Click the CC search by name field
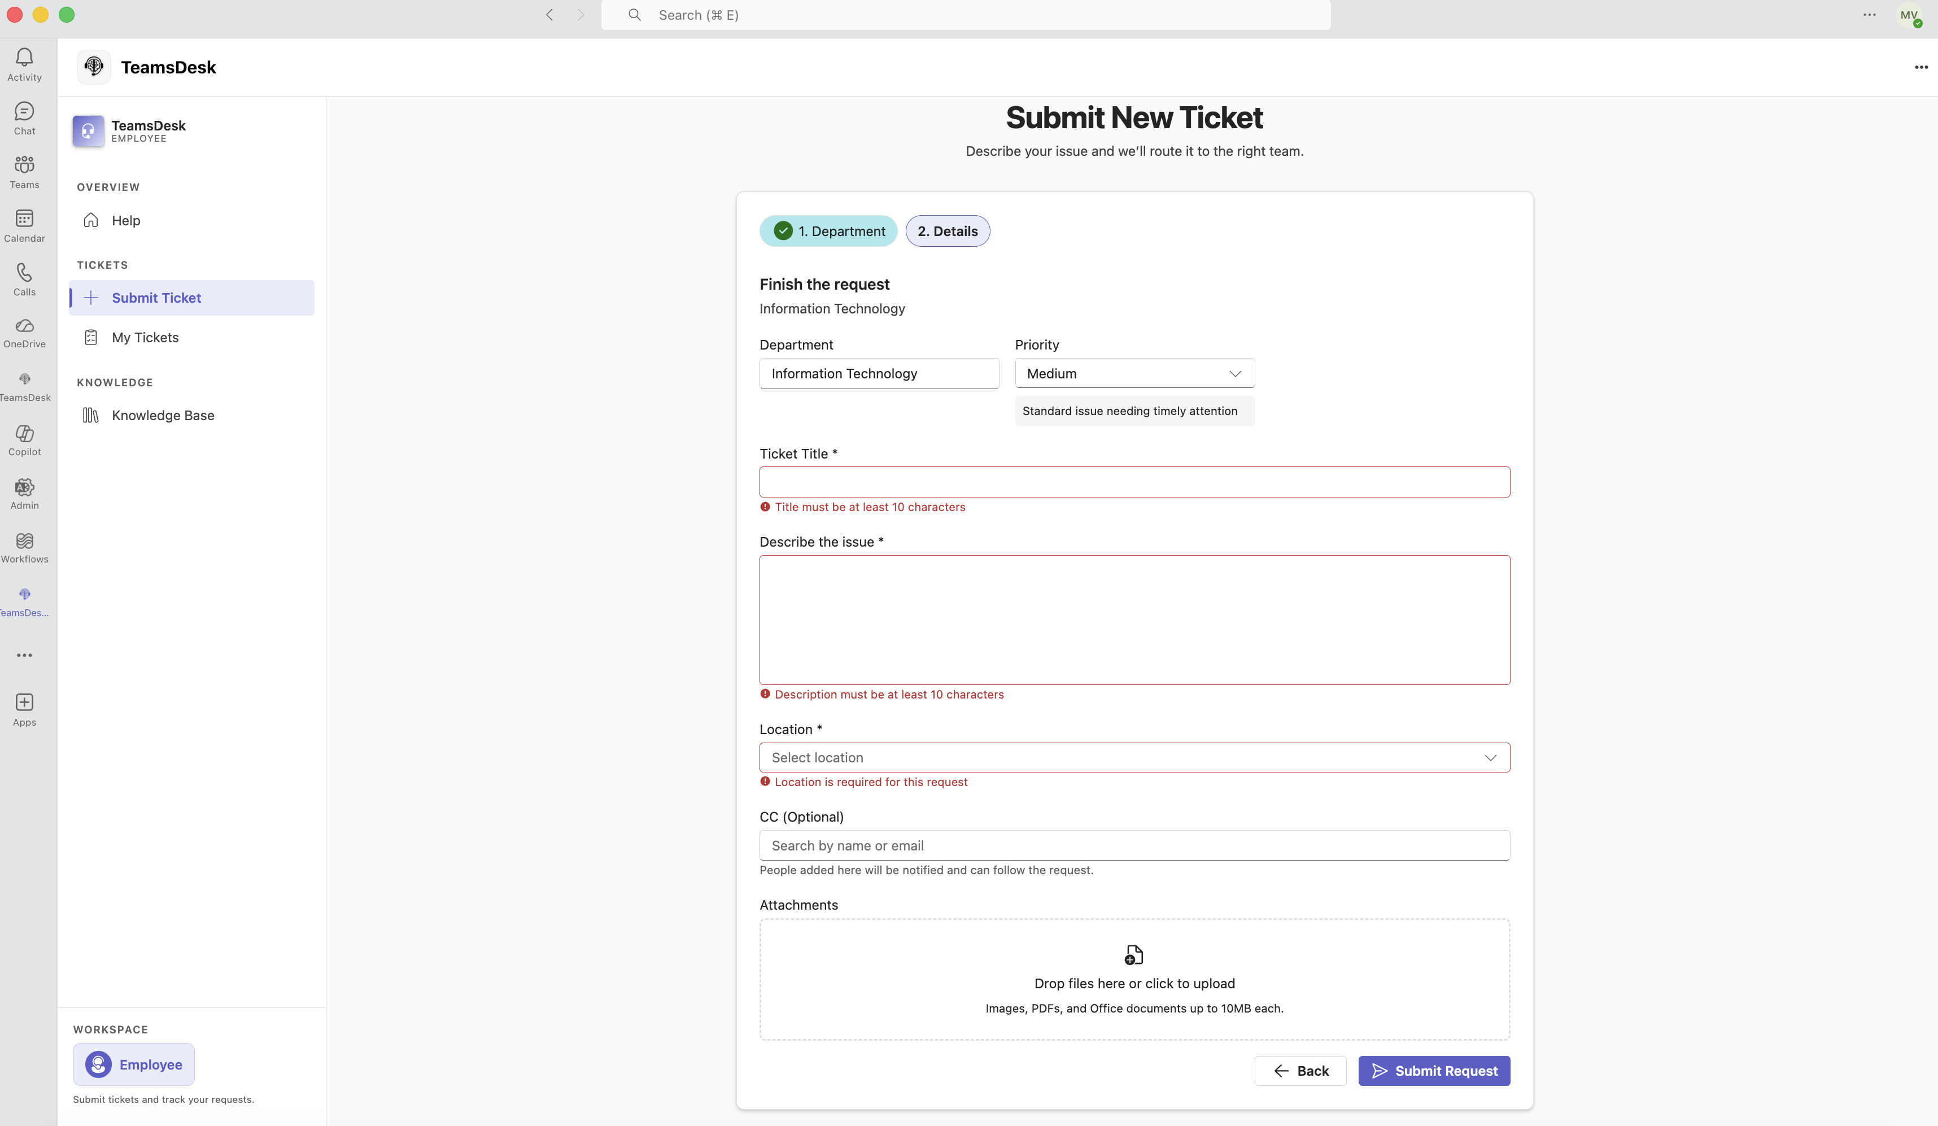Viewport: 1938px width, 1126px height. (x=1134, y=845)
